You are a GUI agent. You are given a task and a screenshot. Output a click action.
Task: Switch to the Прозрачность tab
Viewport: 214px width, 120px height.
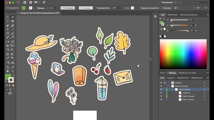[183, 78]
